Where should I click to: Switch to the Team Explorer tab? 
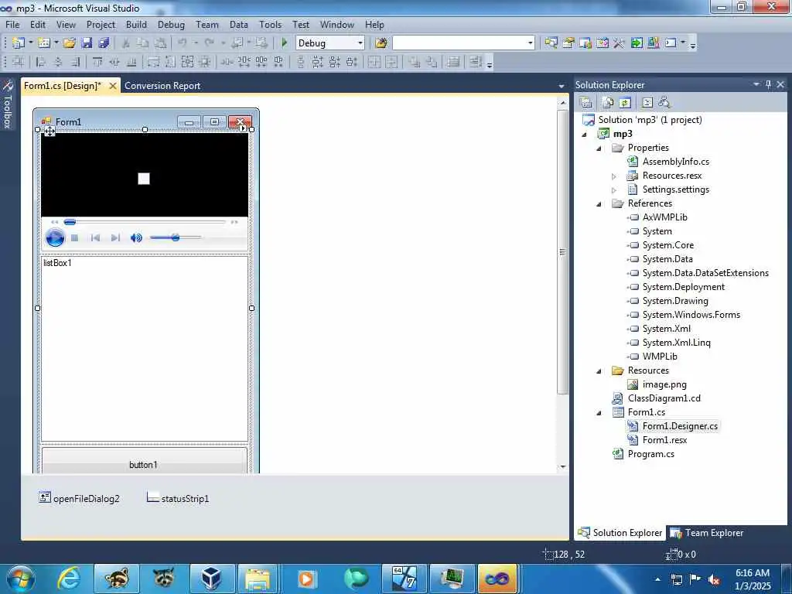click(x=707, y=532)
